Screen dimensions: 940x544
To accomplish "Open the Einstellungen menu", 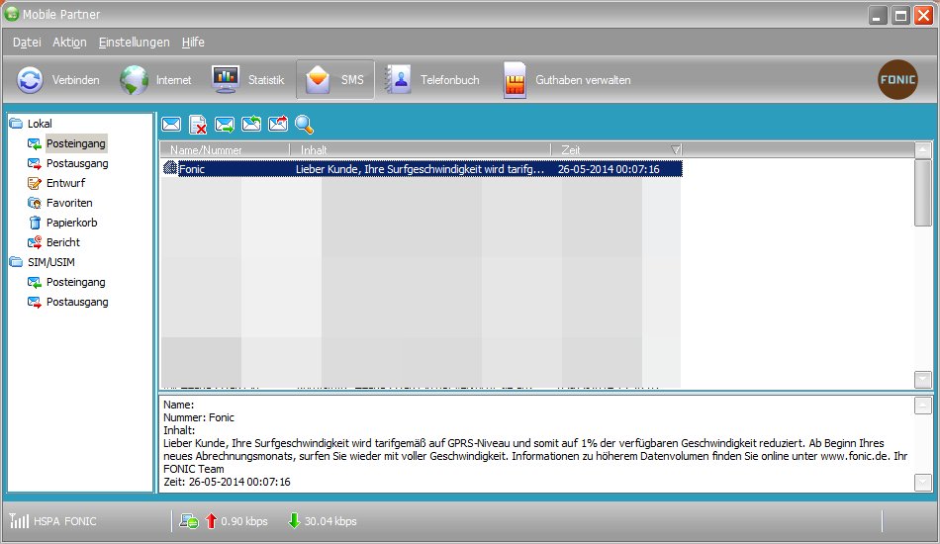I will 135,42.
